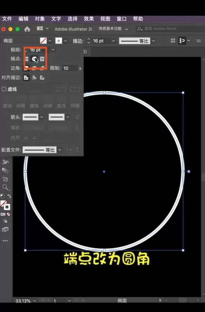Click the transform grid icon in control bar
The width and height of the screenshot is (205, 312).
click(x=173, y=41)
